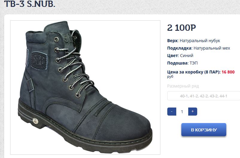Image resolution: width=240 pixels, height=158 pixels.
Task: Click the Цвет: Синий attribute
Action: click(x=180, y=56)
